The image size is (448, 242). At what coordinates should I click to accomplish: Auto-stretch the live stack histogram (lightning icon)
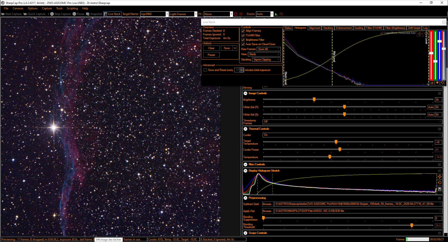click(420, 34)
